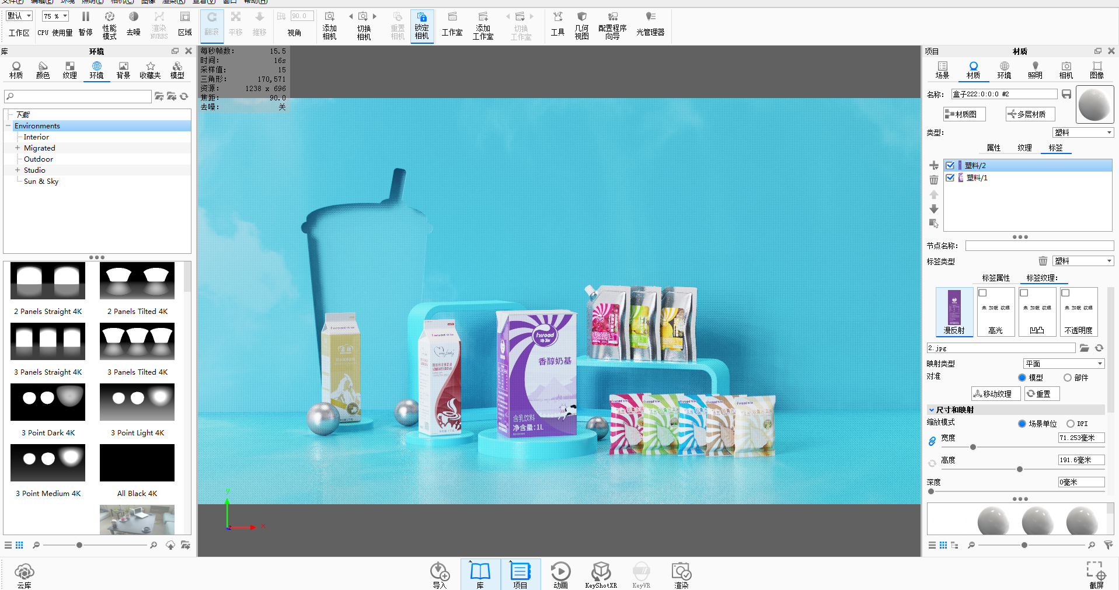Open the Geometry View (几何视图) tool

pyautogui.click(x=581, y=26)
